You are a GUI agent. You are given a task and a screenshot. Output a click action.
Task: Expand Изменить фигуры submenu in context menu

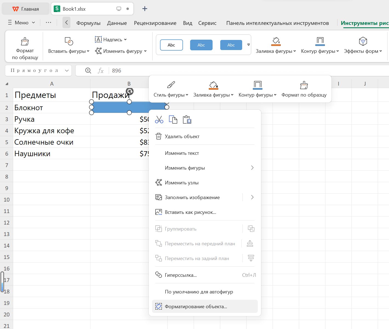click(252, 168)
